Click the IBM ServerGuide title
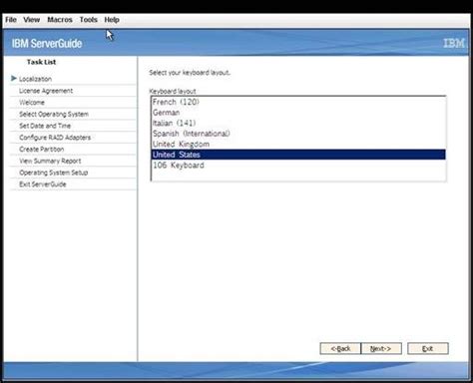 pyautogui.click(x=47, y=44)
